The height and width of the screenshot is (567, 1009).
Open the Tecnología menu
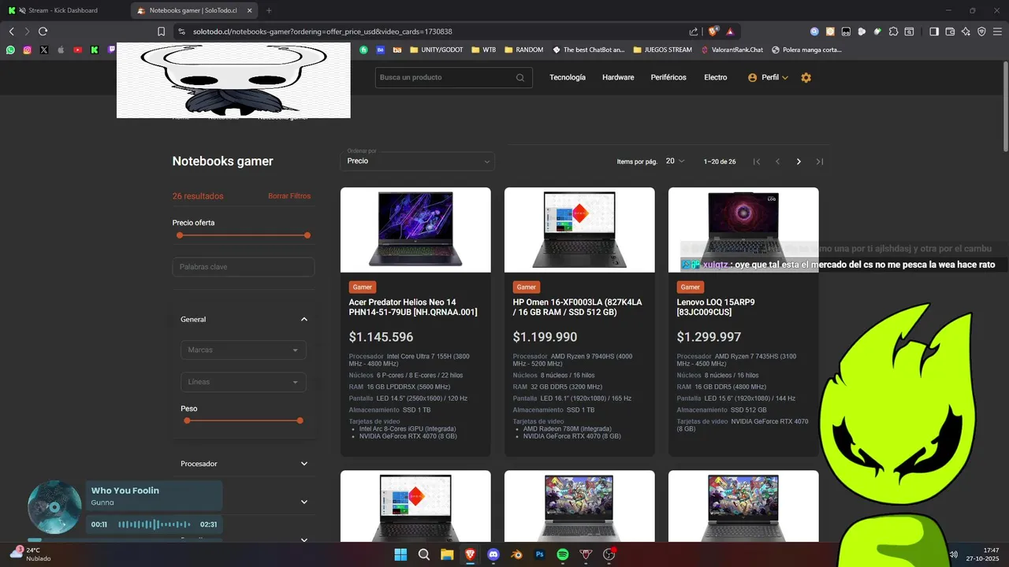coord(568,77)
